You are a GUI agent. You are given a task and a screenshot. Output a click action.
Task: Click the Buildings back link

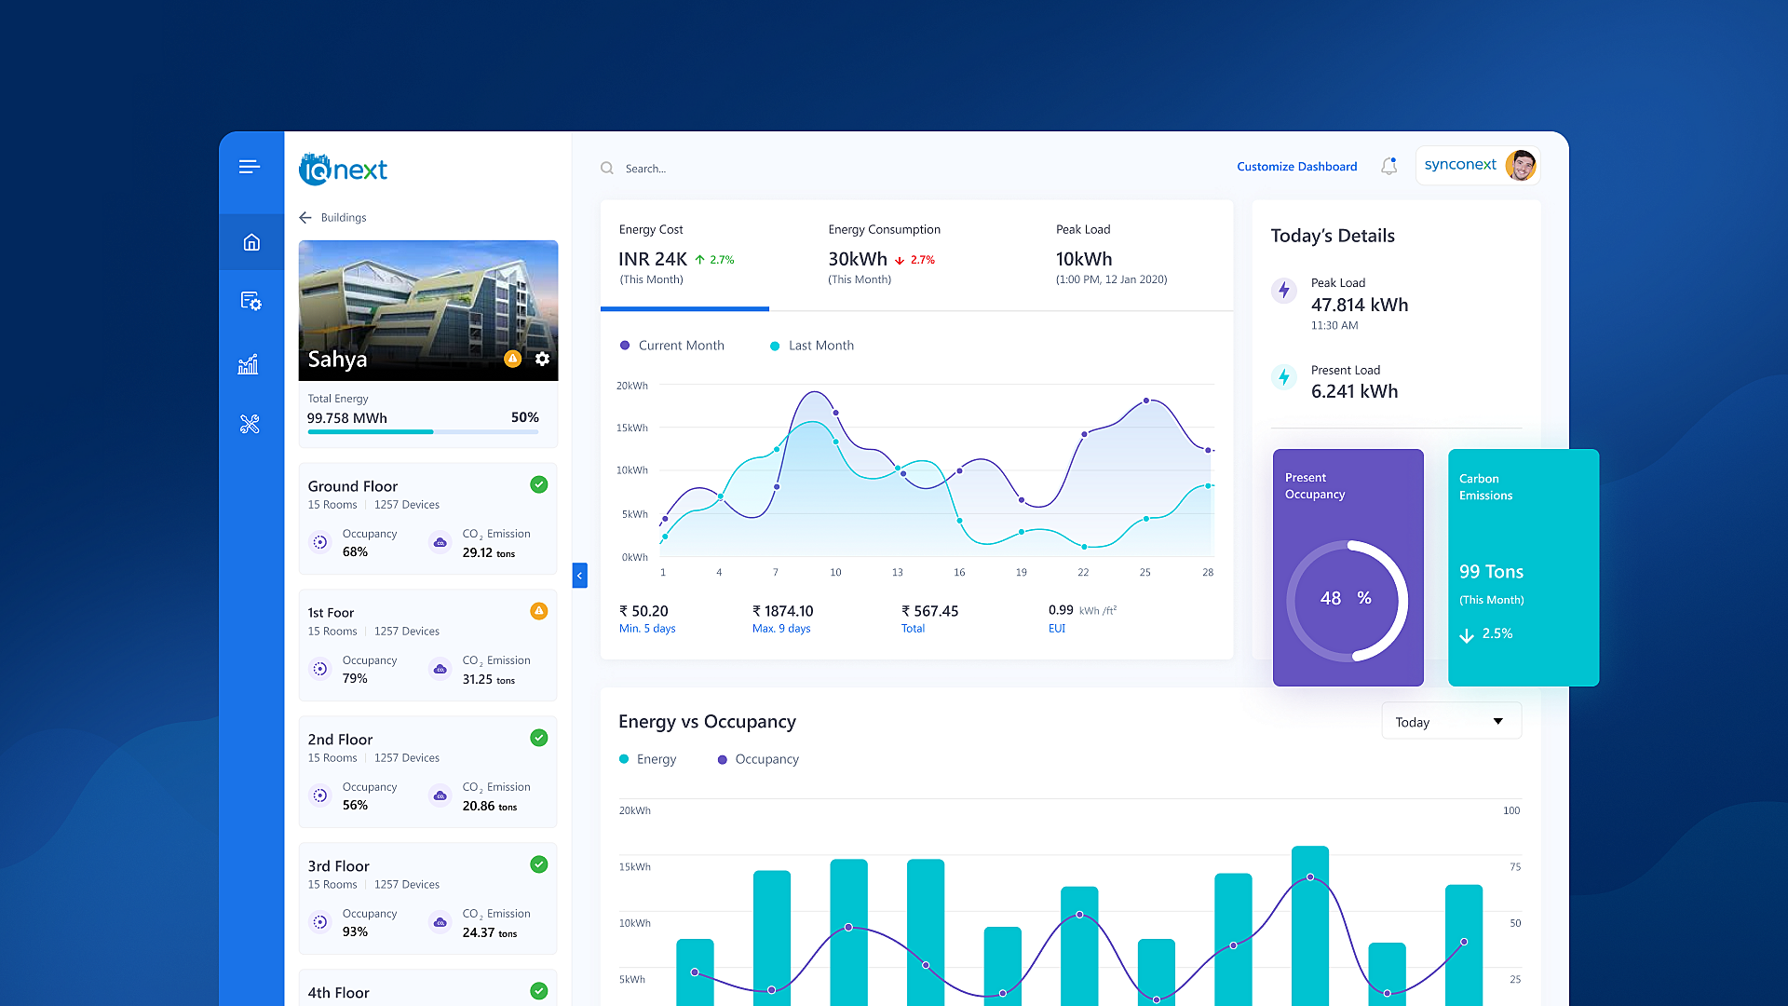coord(344,218)
